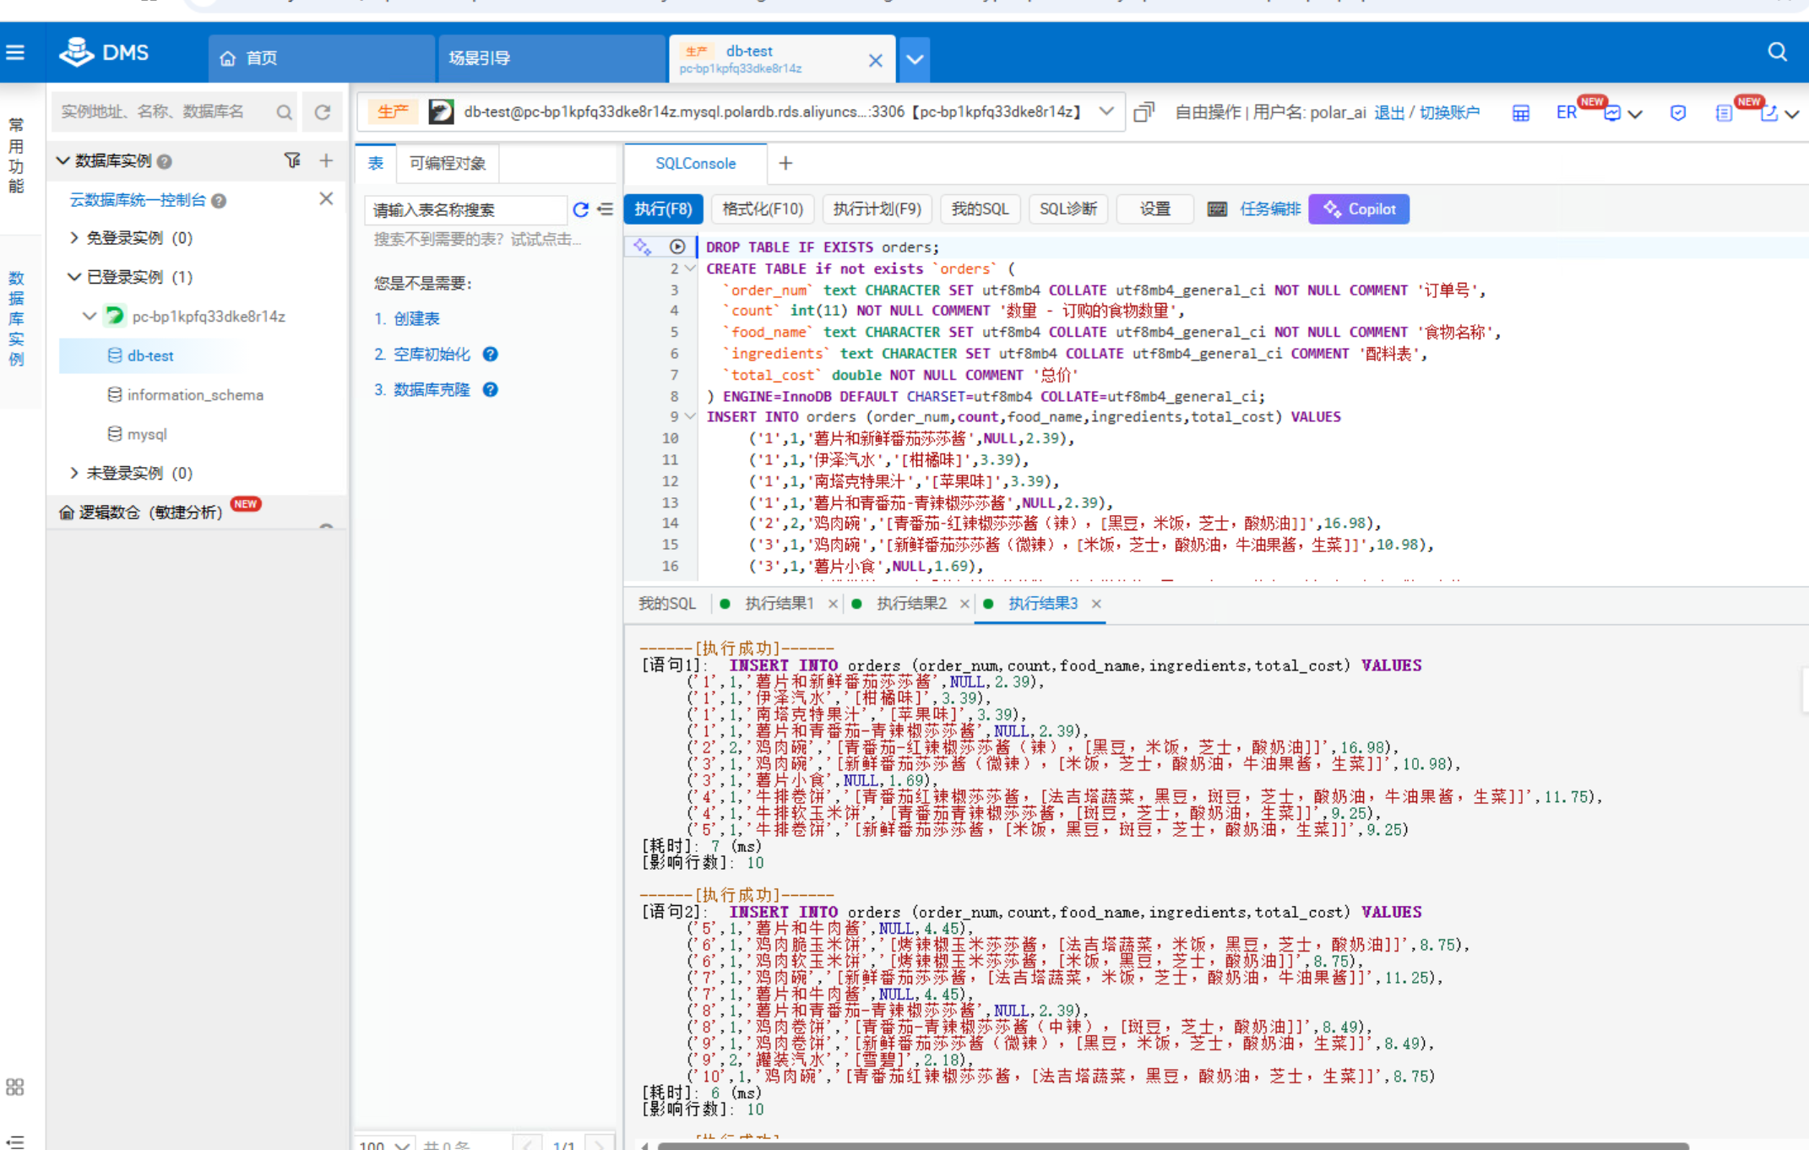Click the document list icon in top toolbar
1809x1150 pixels.
(1724, 112)
